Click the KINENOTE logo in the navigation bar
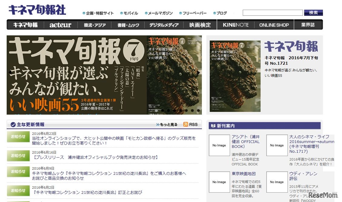This screenshot has width=342, height=202. point(235,25)
